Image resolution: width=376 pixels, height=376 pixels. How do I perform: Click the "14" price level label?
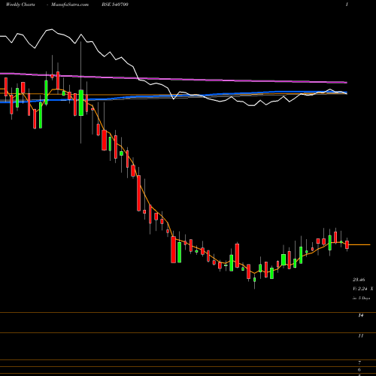point(360,315)
